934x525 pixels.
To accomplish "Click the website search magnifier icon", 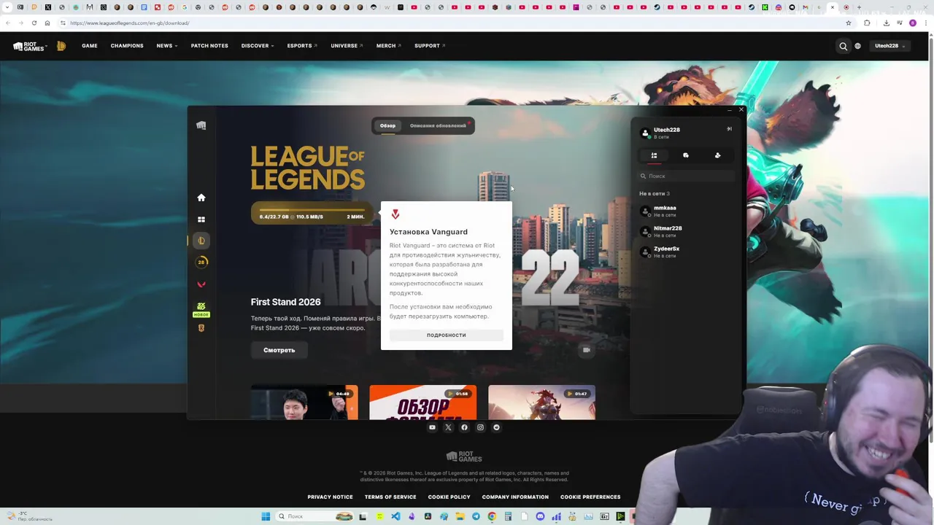I will pyautogui.click(x=843, y=46).
